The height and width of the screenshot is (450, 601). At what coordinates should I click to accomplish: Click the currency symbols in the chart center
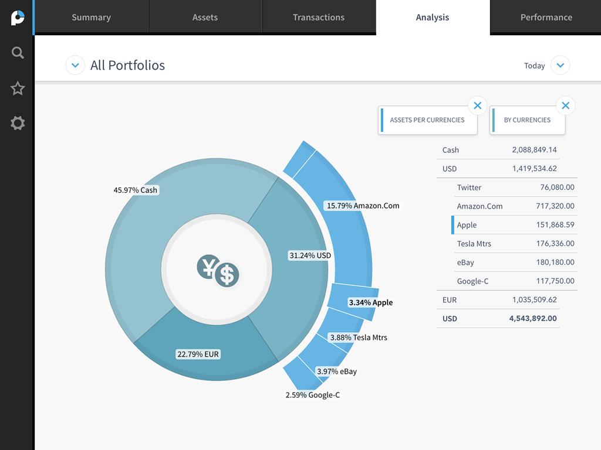217,270
